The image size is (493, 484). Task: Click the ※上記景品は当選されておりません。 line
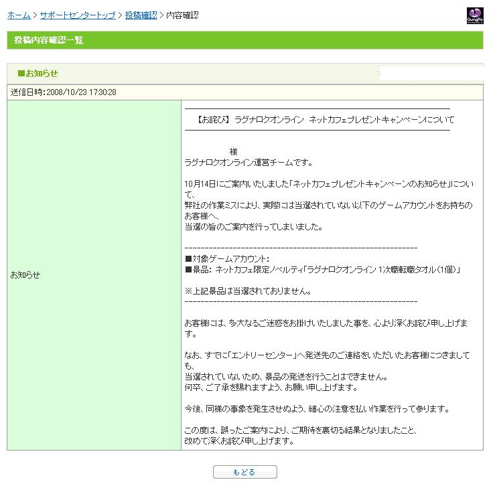[248, 291]
